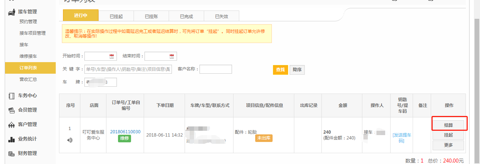Click the 接车管理 car icon in sidebar
This screenshot has height=164, width=480.
click(11, 12)
